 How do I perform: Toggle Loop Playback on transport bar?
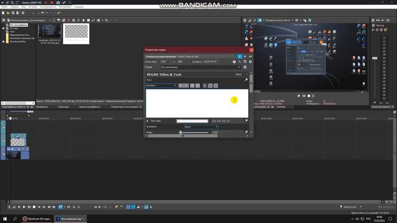tap(14, 207)
